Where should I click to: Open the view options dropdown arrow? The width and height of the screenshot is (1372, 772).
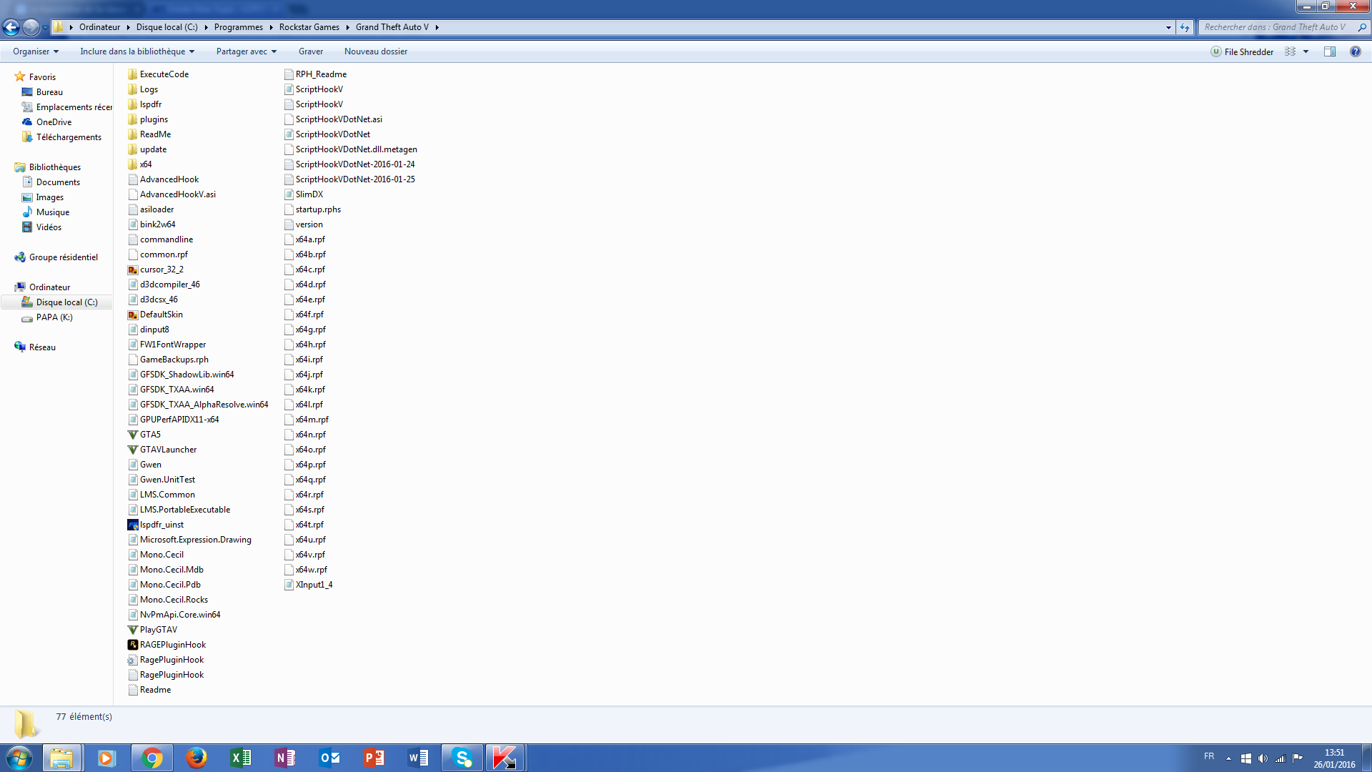1306,51
